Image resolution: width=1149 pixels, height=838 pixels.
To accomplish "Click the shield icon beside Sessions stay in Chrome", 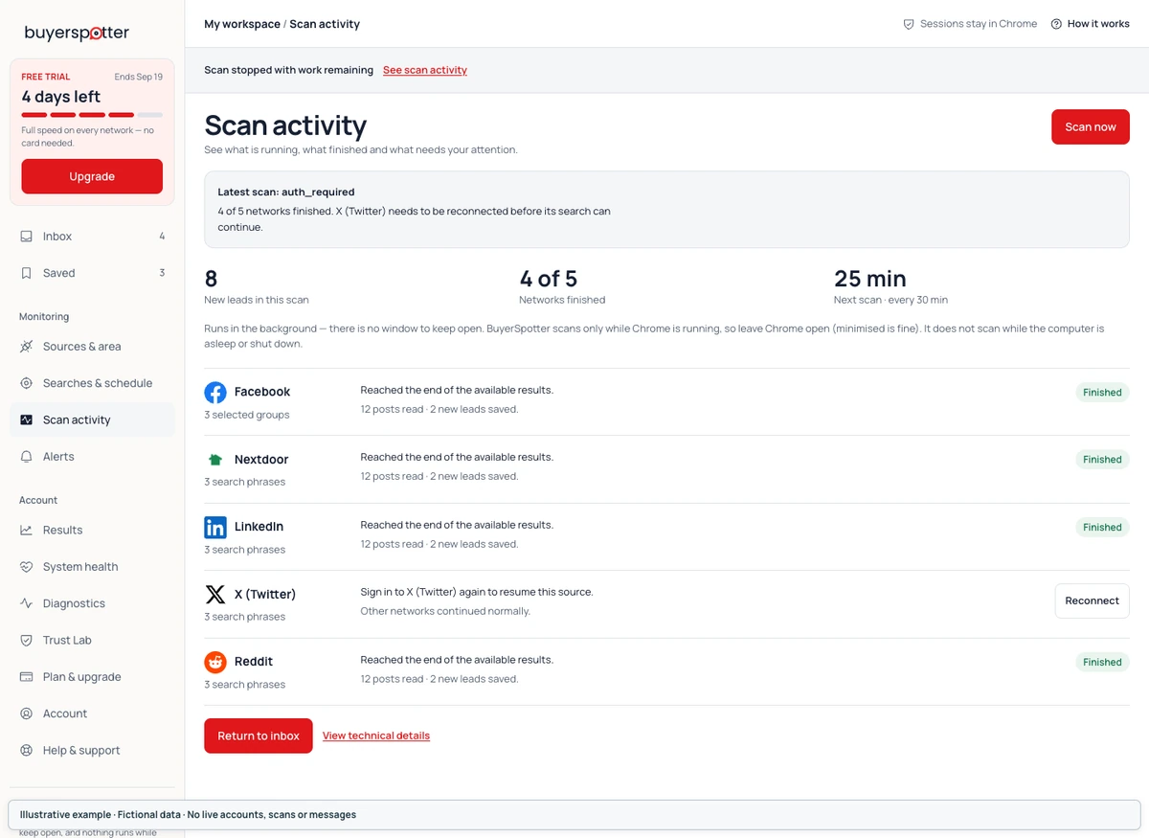I will point(909,24).
